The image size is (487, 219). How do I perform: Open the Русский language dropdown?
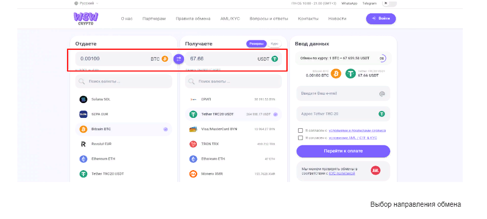point(86,3)
